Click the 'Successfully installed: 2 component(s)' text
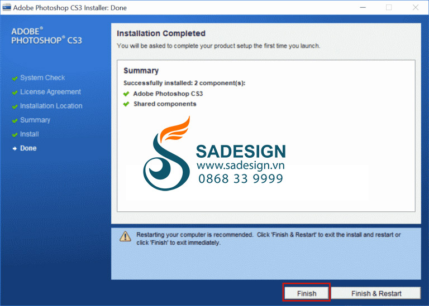This screenshot has height=306, width=429. tap(184, 83)
